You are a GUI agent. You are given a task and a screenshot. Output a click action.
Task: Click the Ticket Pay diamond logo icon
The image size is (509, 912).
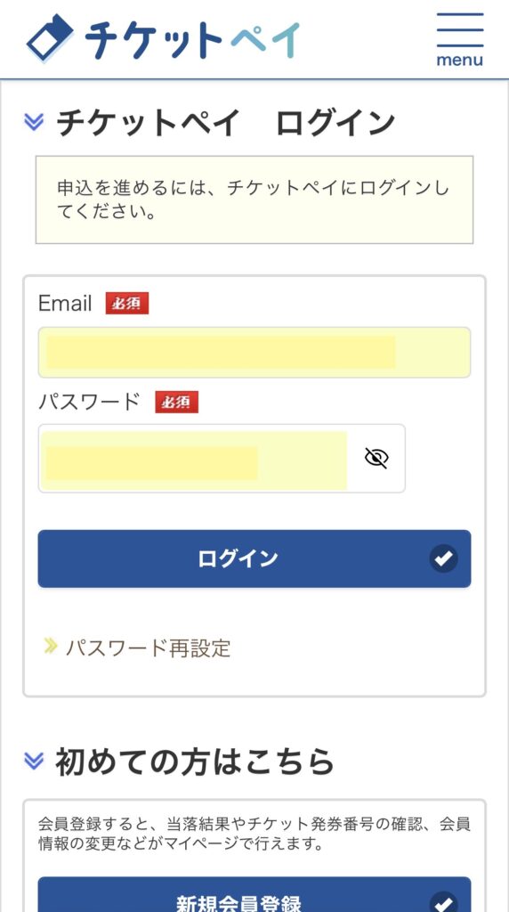(x=50, y=37)
